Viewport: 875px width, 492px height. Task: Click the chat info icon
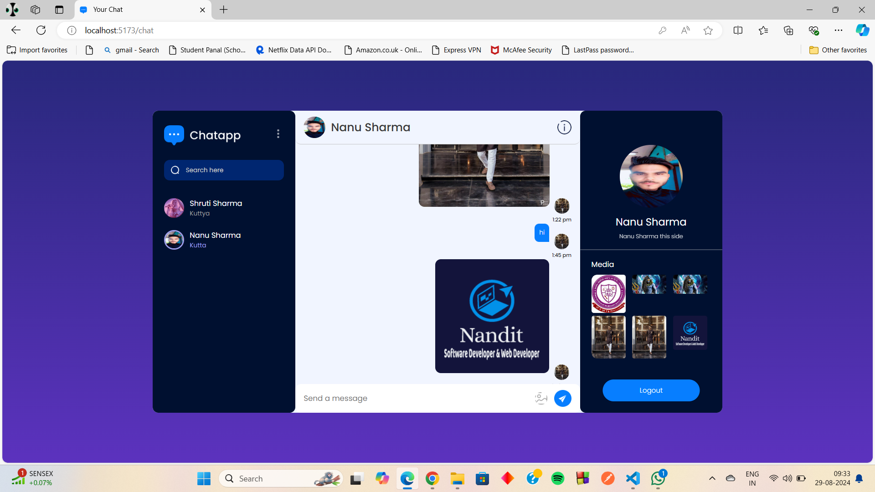click(564, 128)
